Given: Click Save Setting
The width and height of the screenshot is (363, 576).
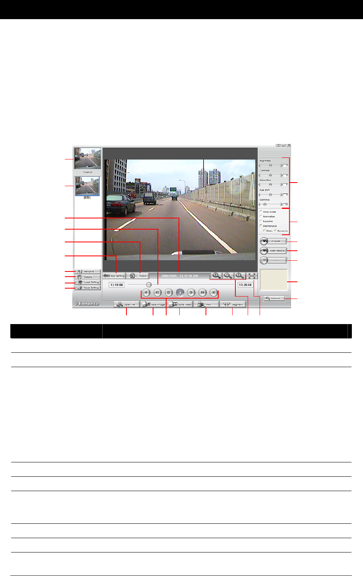Looking at the screenshot, I should (87, 287).
